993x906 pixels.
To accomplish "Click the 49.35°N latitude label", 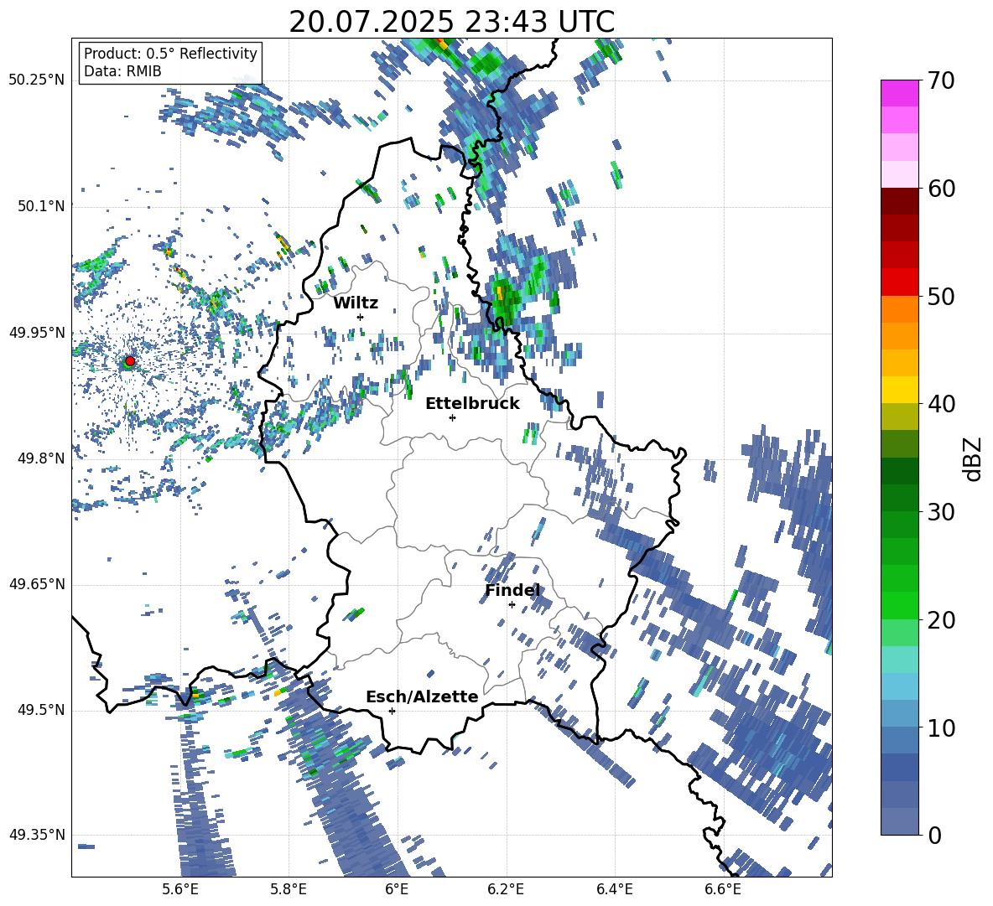I will tap(37, 835).
